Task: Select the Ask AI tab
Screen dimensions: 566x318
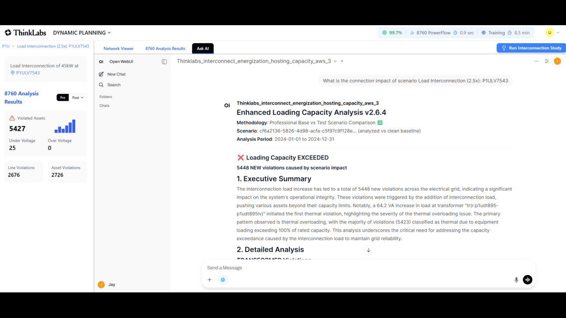Action: 203,49
